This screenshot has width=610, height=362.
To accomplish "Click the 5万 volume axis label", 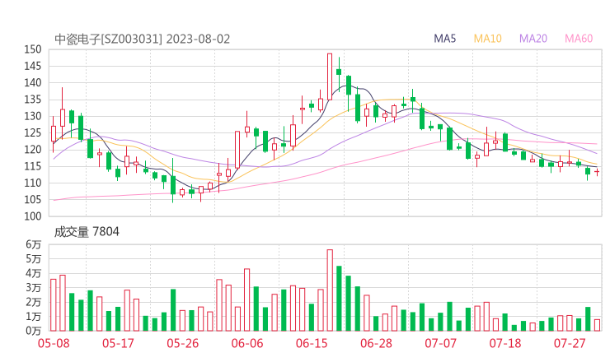I will click(34, 258).
